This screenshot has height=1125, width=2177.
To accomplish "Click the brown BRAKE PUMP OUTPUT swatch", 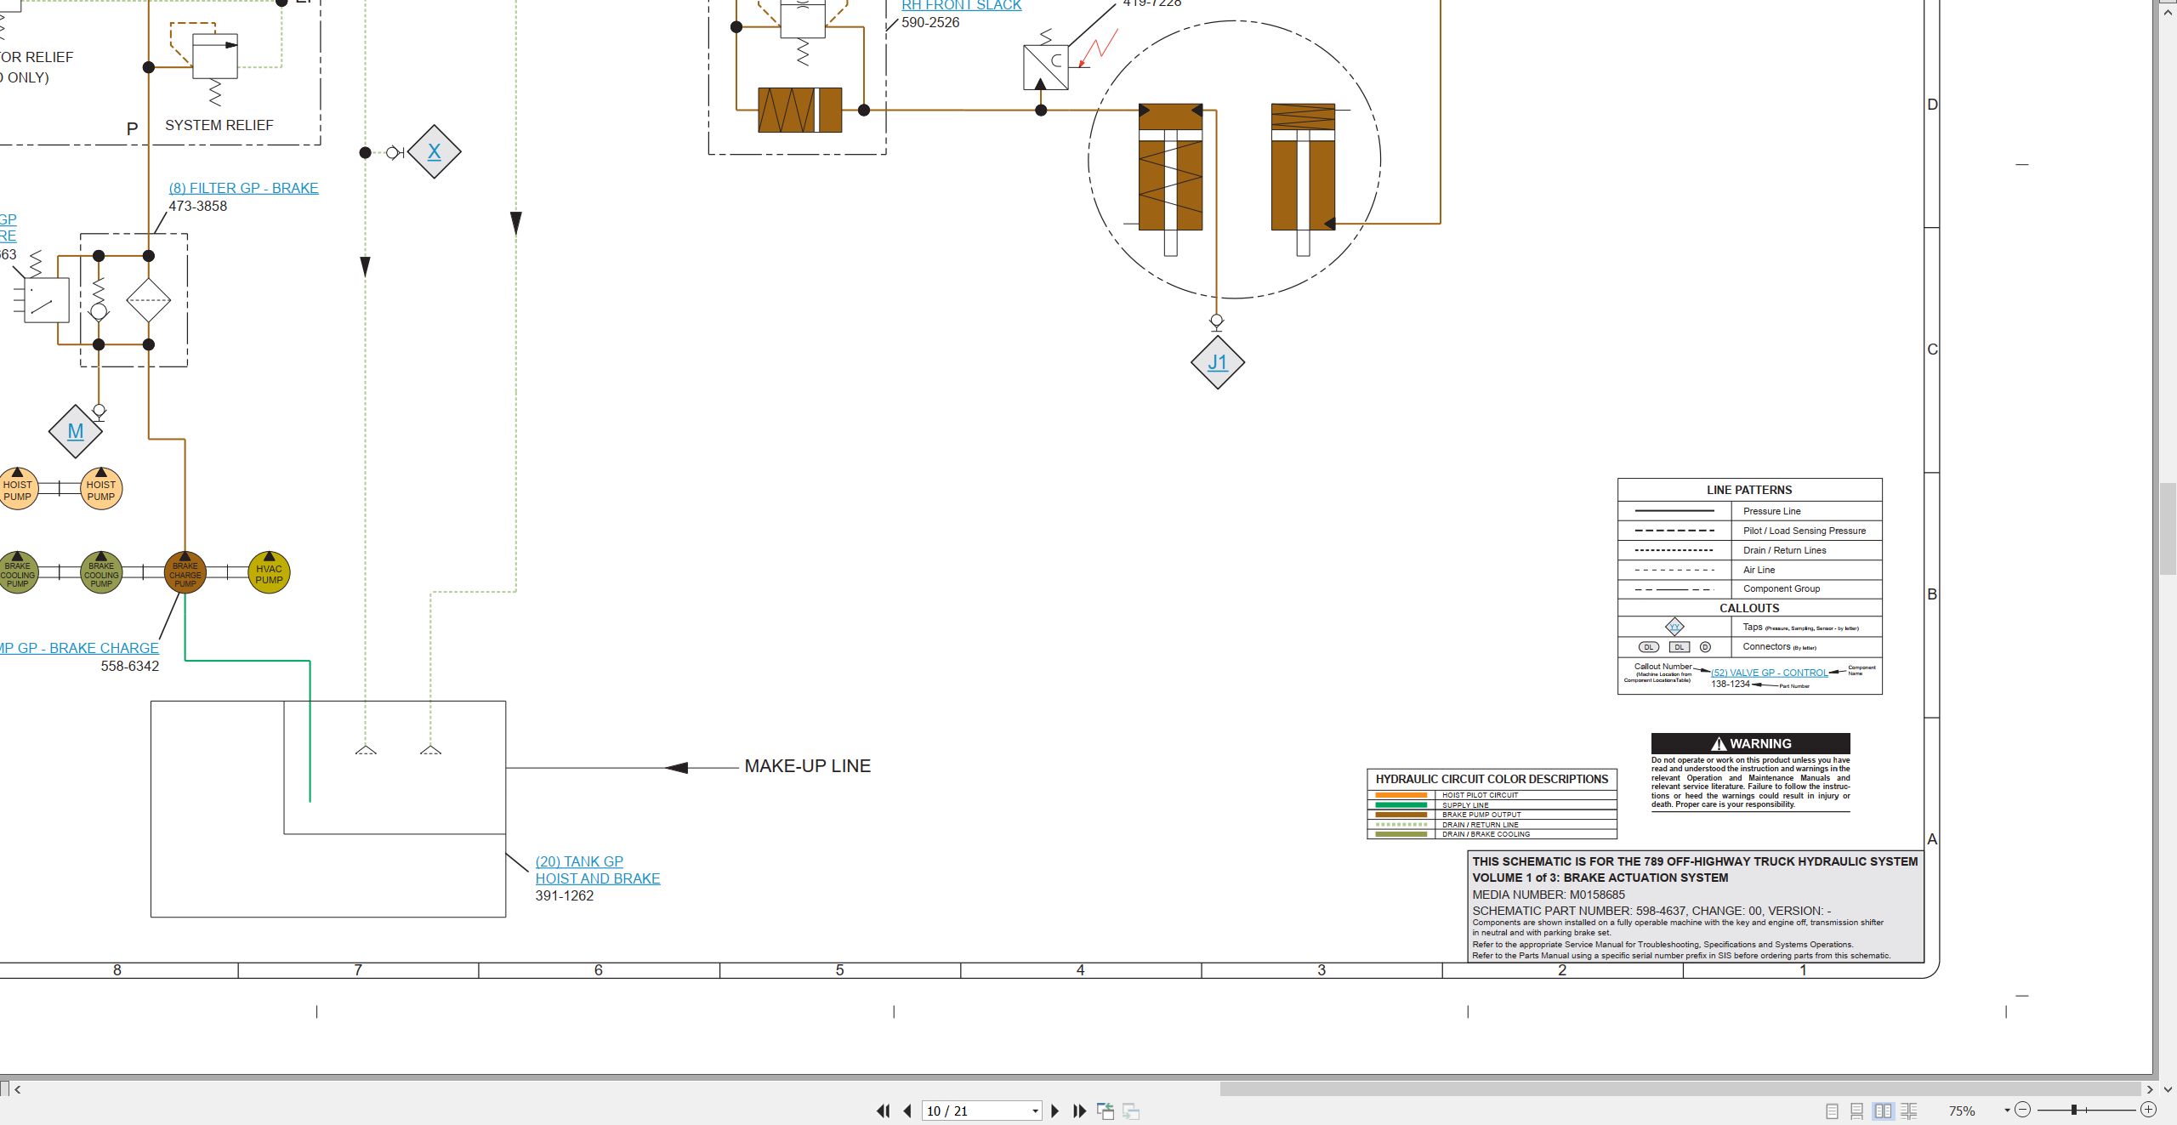I will coord(1401,815).
